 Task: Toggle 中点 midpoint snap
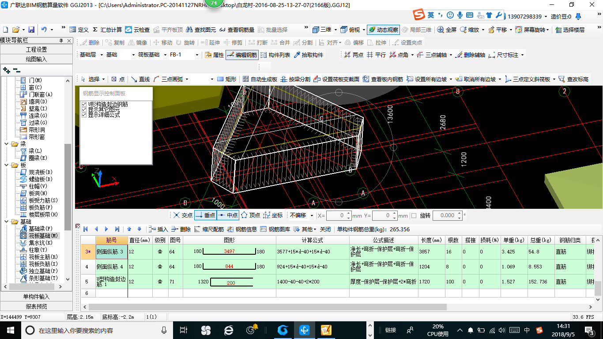point(228,215)
